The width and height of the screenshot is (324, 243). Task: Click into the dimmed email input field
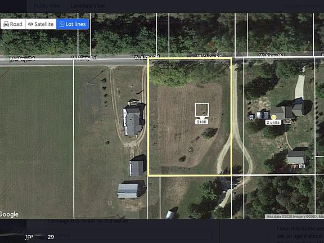(x=130, y=235)
